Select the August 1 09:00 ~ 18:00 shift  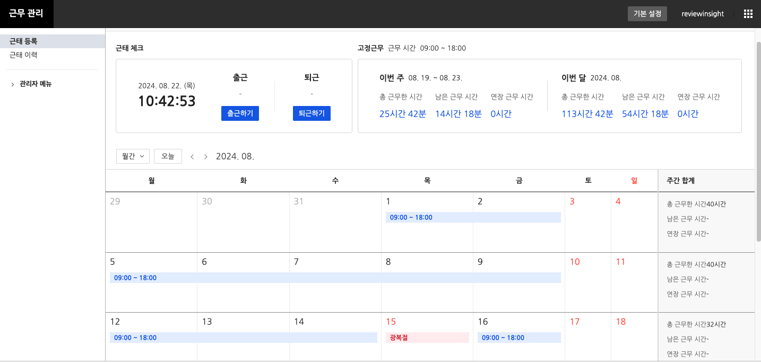tap(473, 217)
